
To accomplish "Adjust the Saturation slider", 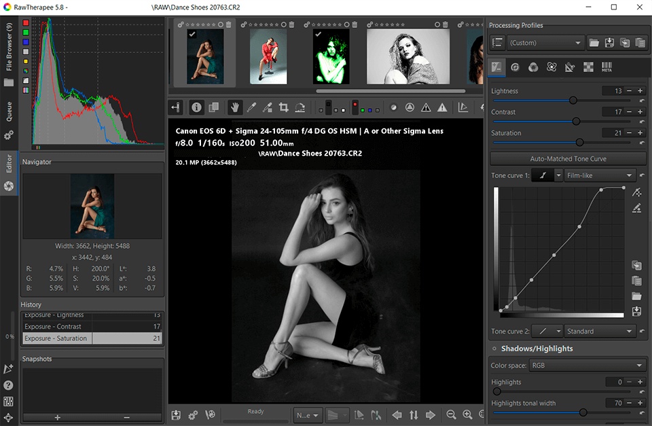I will click(x=579, y=143).
